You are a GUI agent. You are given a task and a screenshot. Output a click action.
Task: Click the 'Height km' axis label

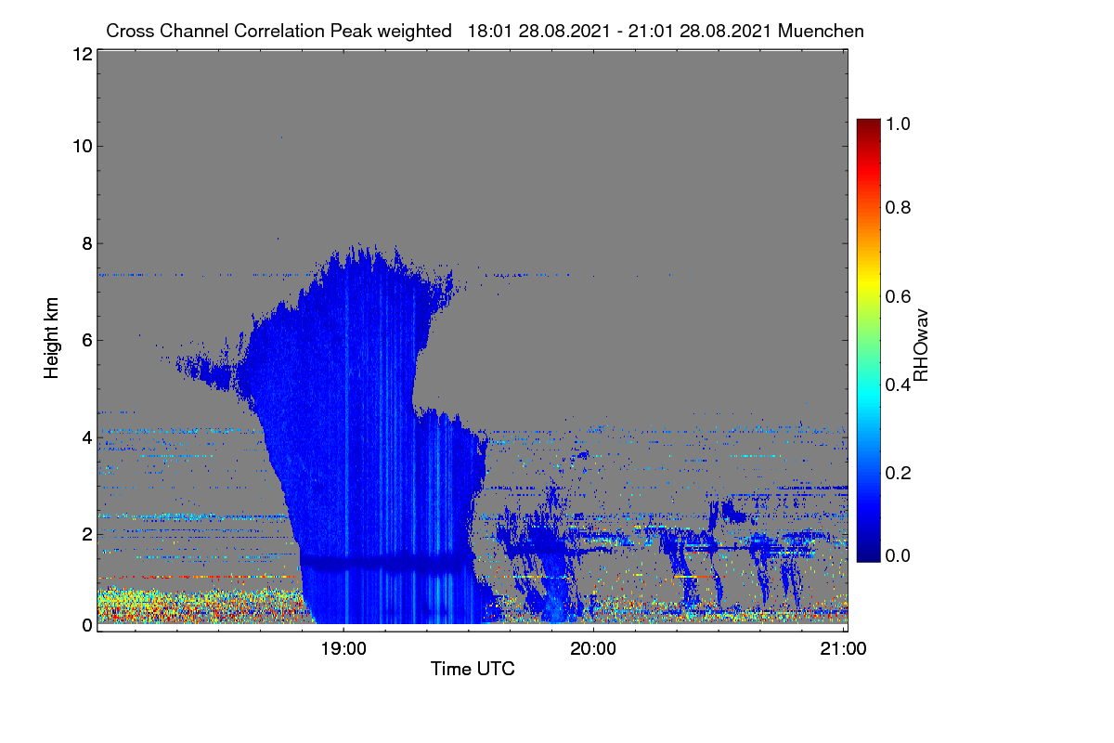pyautogui.click(x=53, y=338)
